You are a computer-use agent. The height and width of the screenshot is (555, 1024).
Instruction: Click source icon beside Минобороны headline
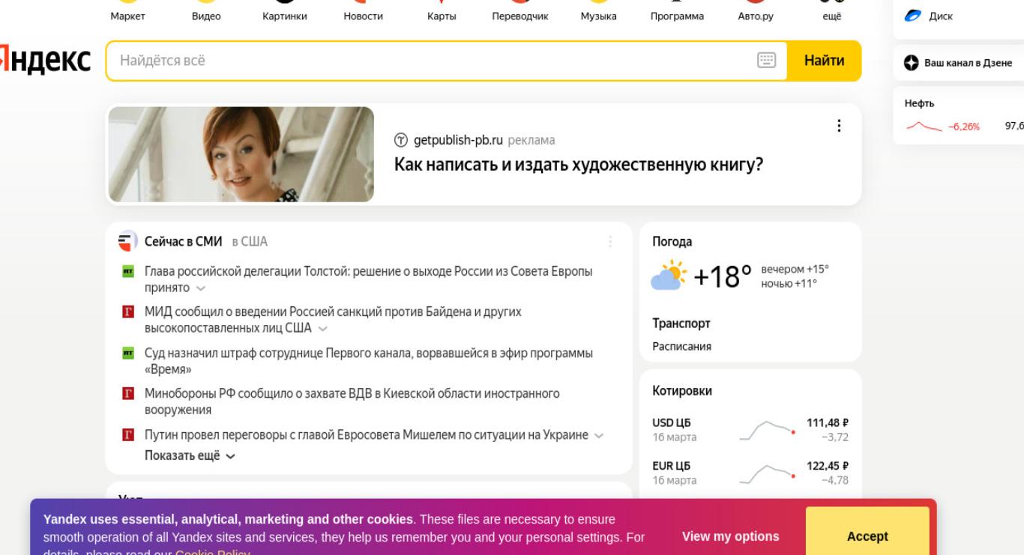(127, 393)
